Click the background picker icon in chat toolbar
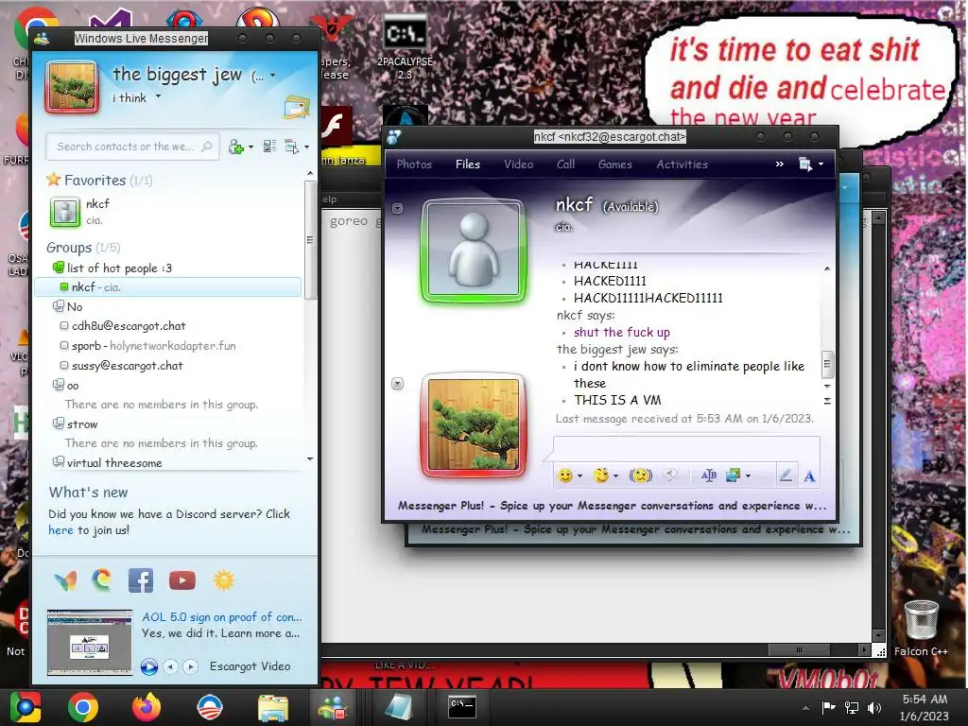 (x=734, y=475)
